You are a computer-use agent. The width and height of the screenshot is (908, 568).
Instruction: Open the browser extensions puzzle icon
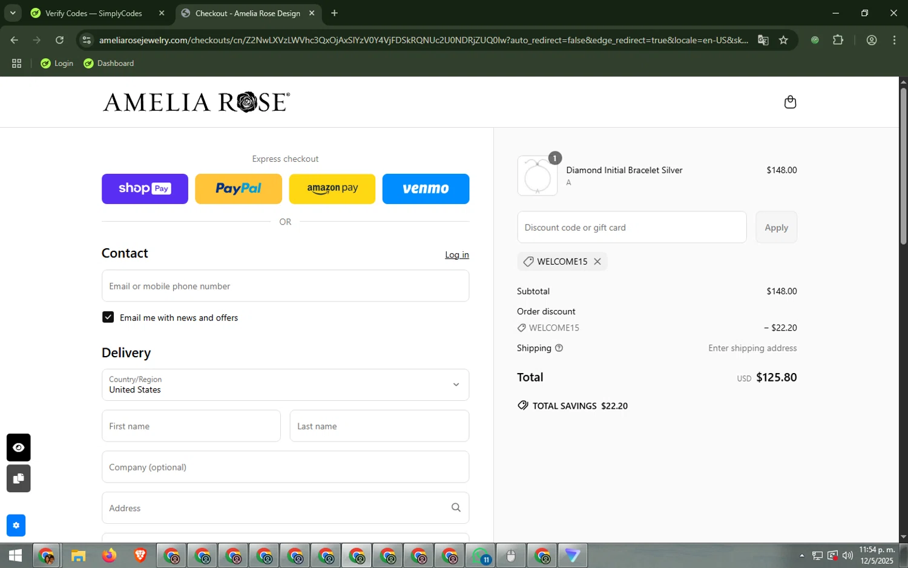click(838, 40)
